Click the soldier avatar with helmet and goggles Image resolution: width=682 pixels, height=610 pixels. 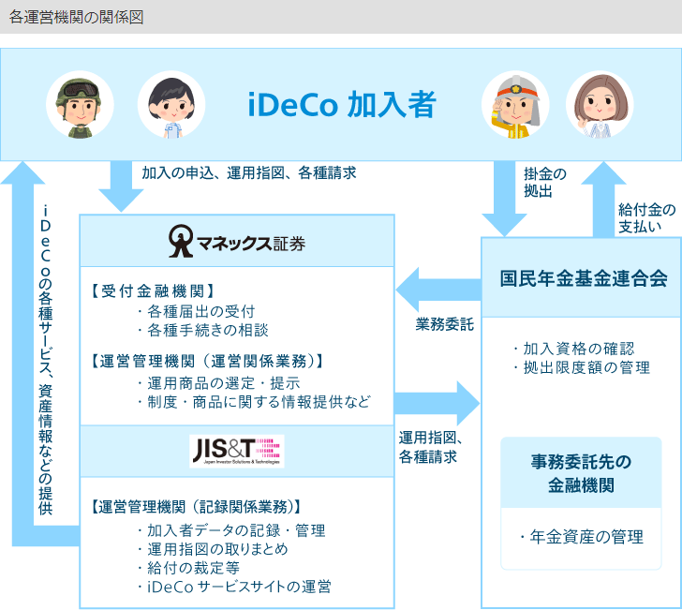point(80,105)
